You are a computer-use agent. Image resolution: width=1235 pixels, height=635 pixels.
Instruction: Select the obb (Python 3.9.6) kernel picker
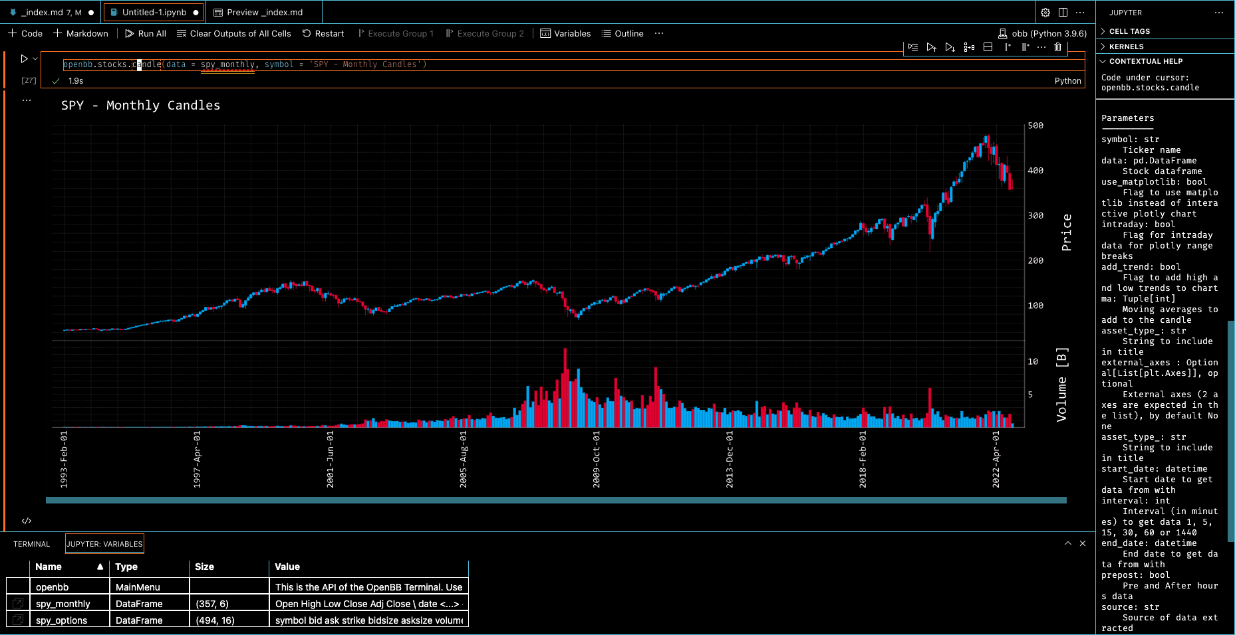(x=1043, y=33)
